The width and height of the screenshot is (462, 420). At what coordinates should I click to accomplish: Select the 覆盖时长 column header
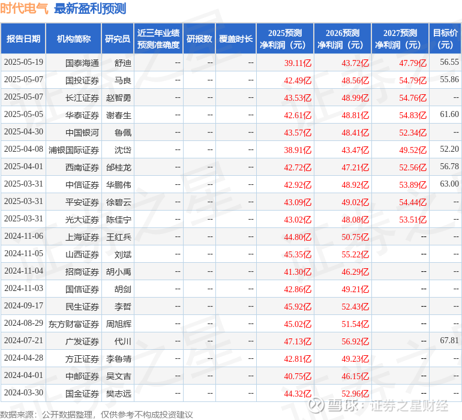(x=236, y=39)
